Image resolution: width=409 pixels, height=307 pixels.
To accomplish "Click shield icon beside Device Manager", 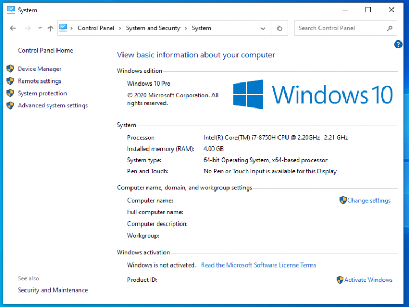I will 10,69.
